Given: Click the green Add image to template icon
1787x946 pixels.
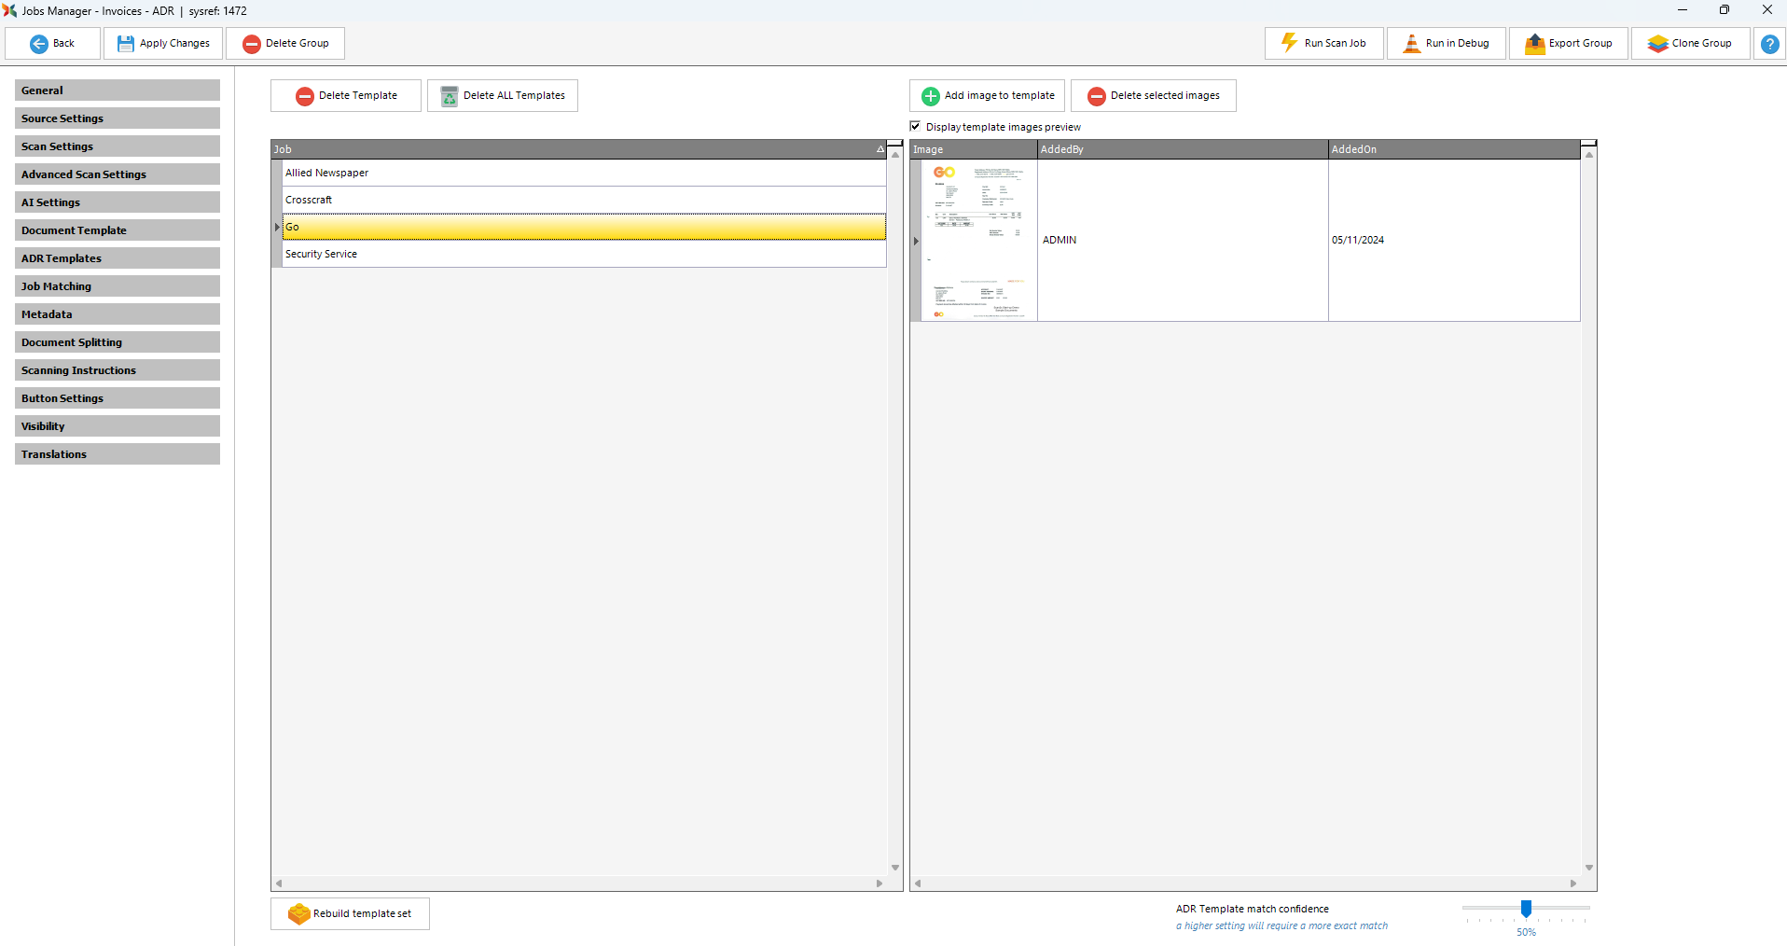Looking at the screenshot, I should pyautogui.click(x=930, y=96).
